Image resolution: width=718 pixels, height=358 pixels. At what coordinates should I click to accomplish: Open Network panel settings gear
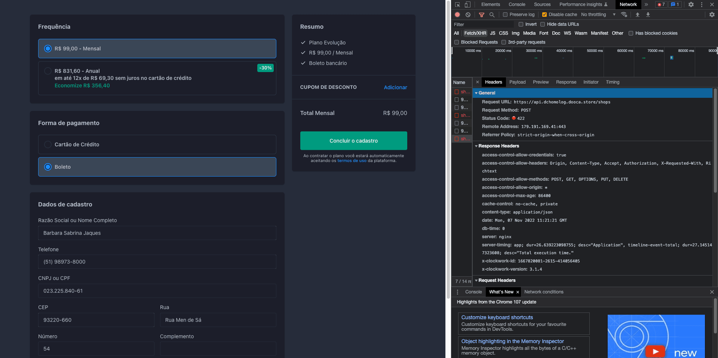coord(712,15)
